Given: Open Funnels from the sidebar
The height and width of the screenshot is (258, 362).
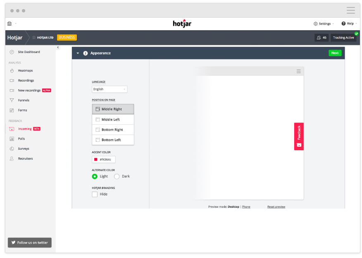Looking at the screenshot, I should pos(24,100).
